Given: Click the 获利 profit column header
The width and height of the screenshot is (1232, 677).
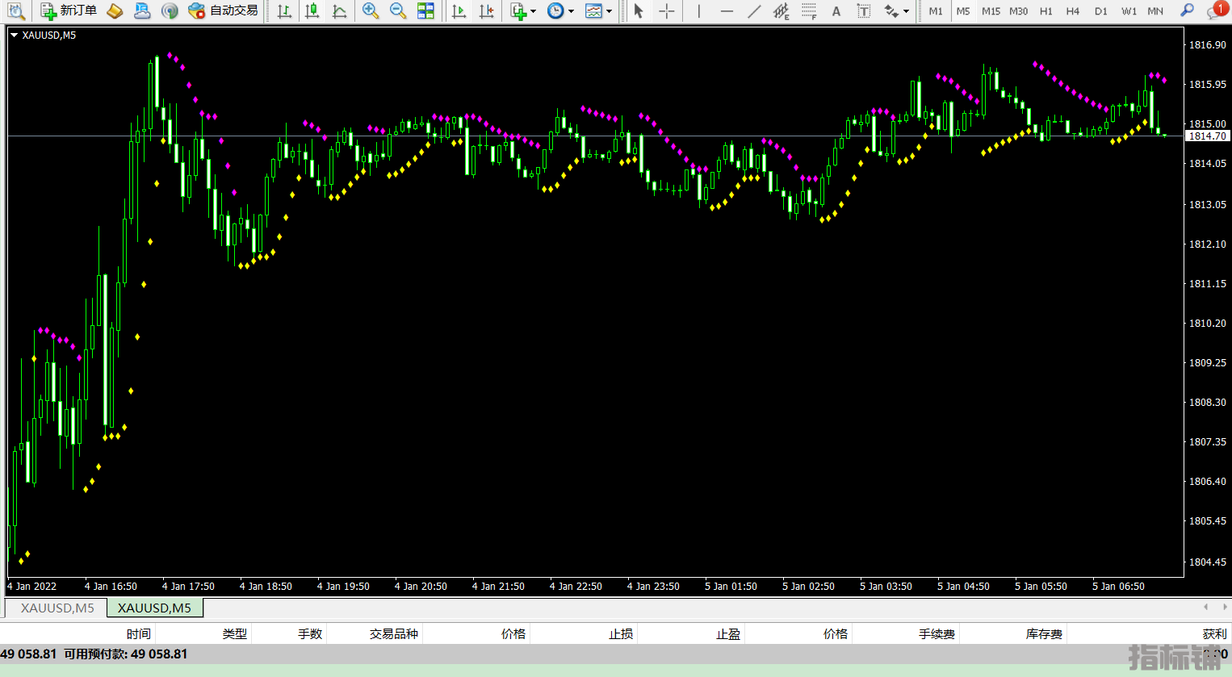Looking at the screenshot, I should pos(1213,634).
